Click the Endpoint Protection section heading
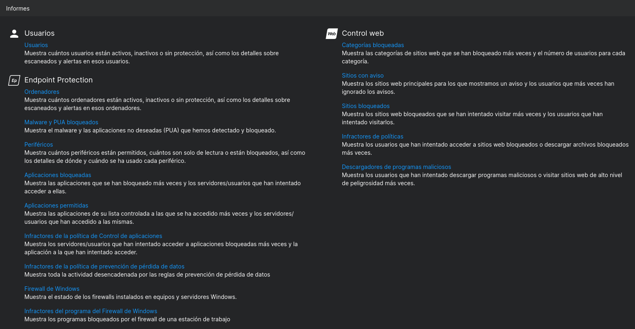 point(59,80)
